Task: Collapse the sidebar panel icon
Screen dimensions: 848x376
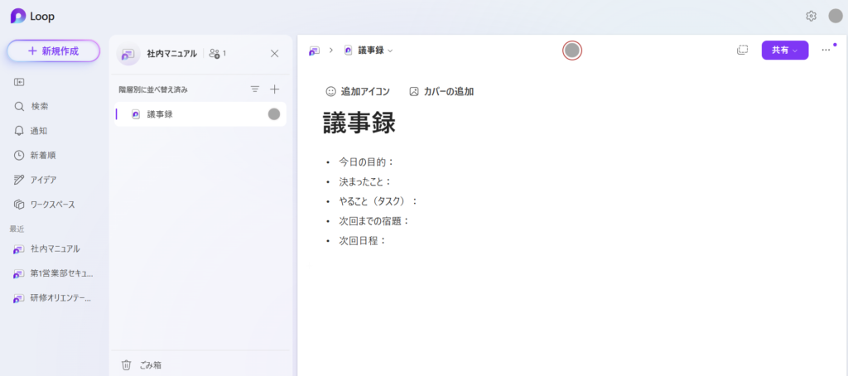Action: pos(19,82)
